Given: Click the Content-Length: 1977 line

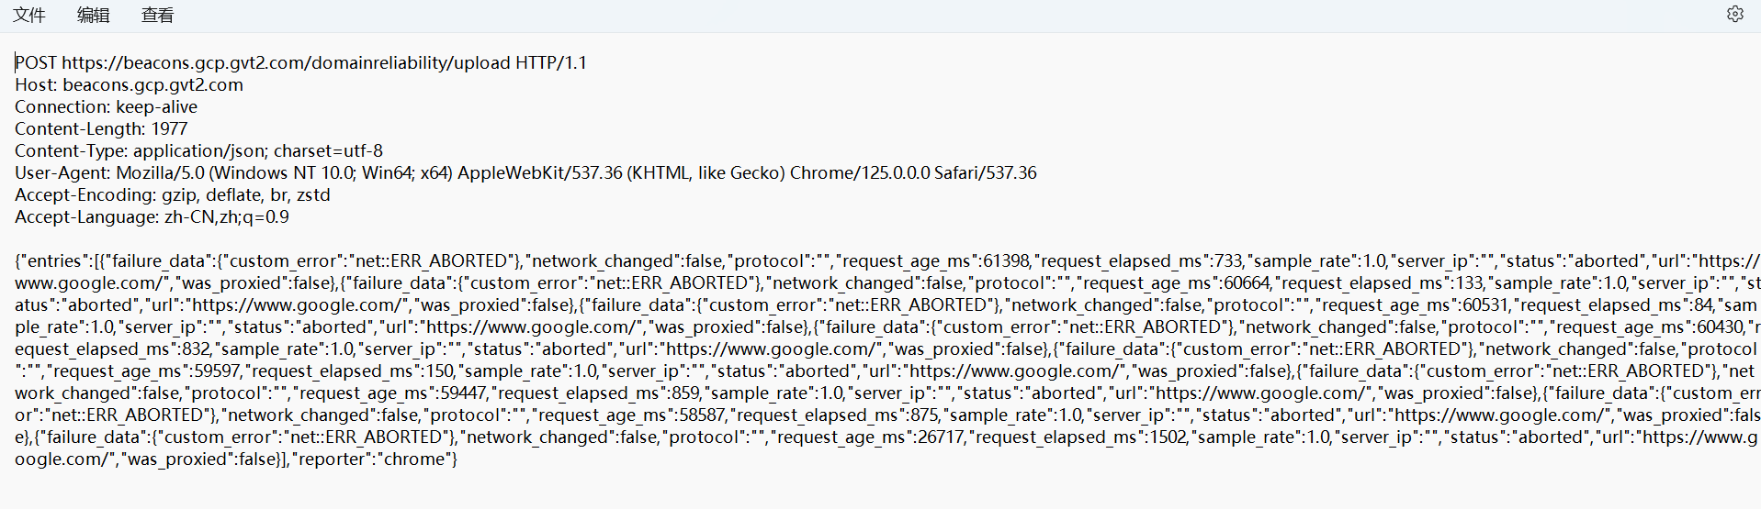Looking at the screenshot, I should point(101,128).
